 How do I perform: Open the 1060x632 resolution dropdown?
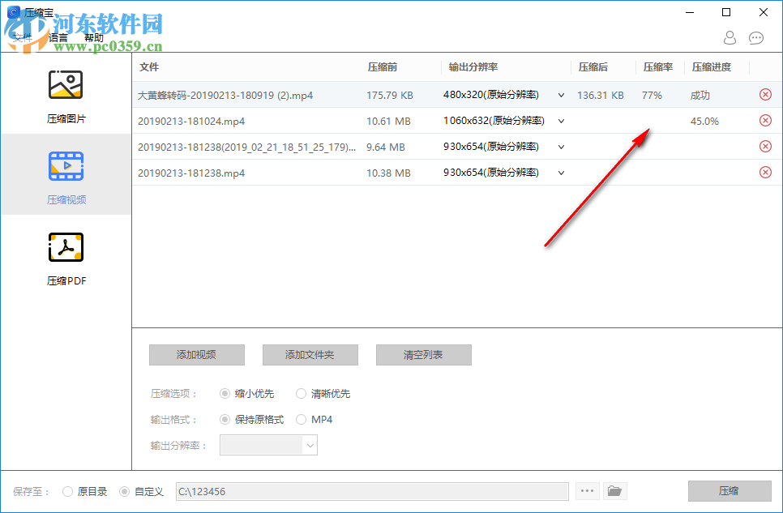click(561, 120)
